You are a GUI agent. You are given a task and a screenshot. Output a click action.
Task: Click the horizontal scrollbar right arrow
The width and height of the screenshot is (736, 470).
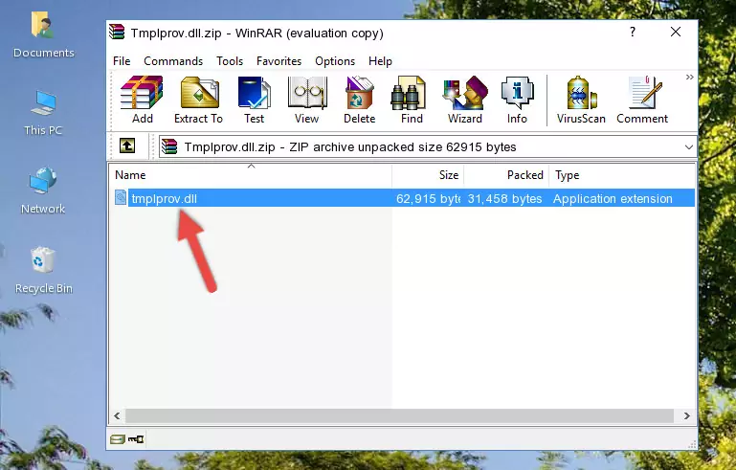pos(687,415)
